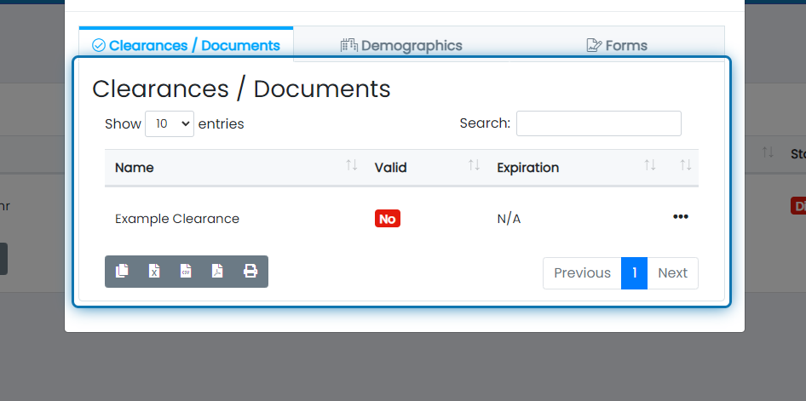Export table as CSV
Image resolution: width=806 pixels, height=401 pixels.
click(186, 272)
